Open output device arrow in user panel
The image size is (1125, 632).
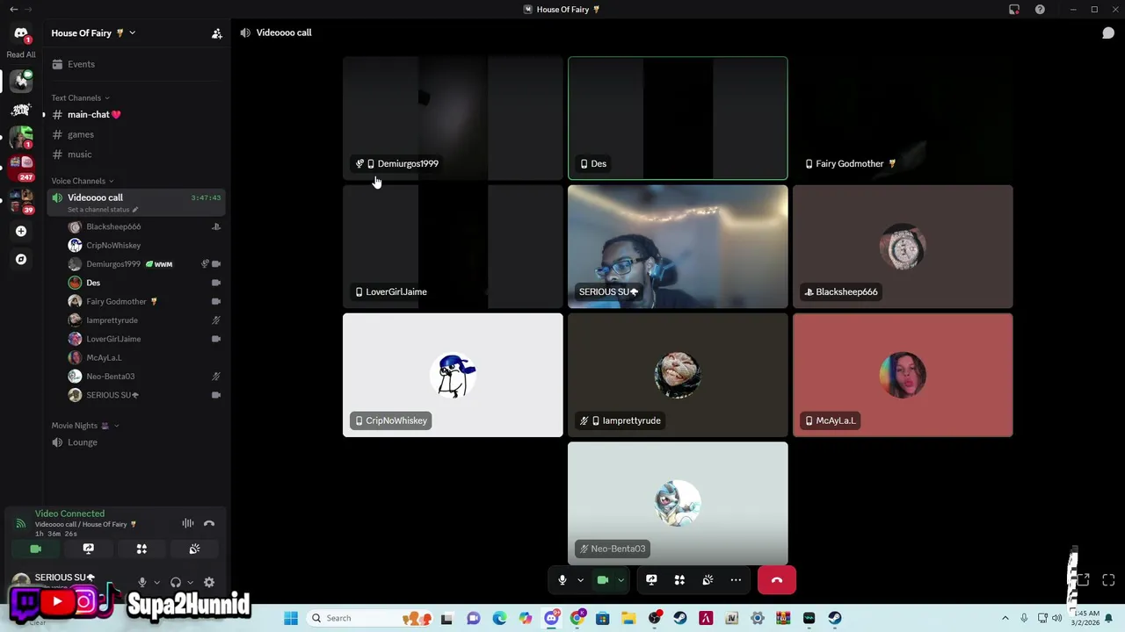190,582
